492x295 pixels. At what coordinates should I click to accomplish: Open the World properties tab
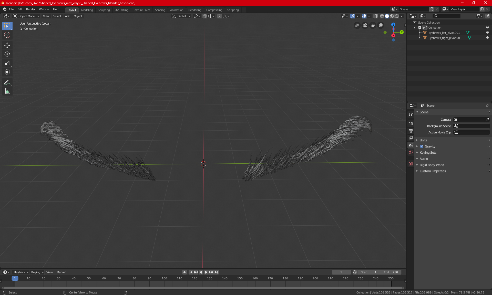tap(411, 152)
